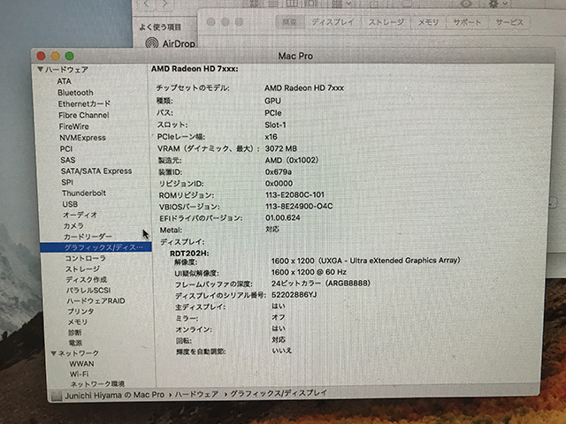Select カードリーダー in the sidebar
The width and height of the screenshot is (566, 424).
88,237
